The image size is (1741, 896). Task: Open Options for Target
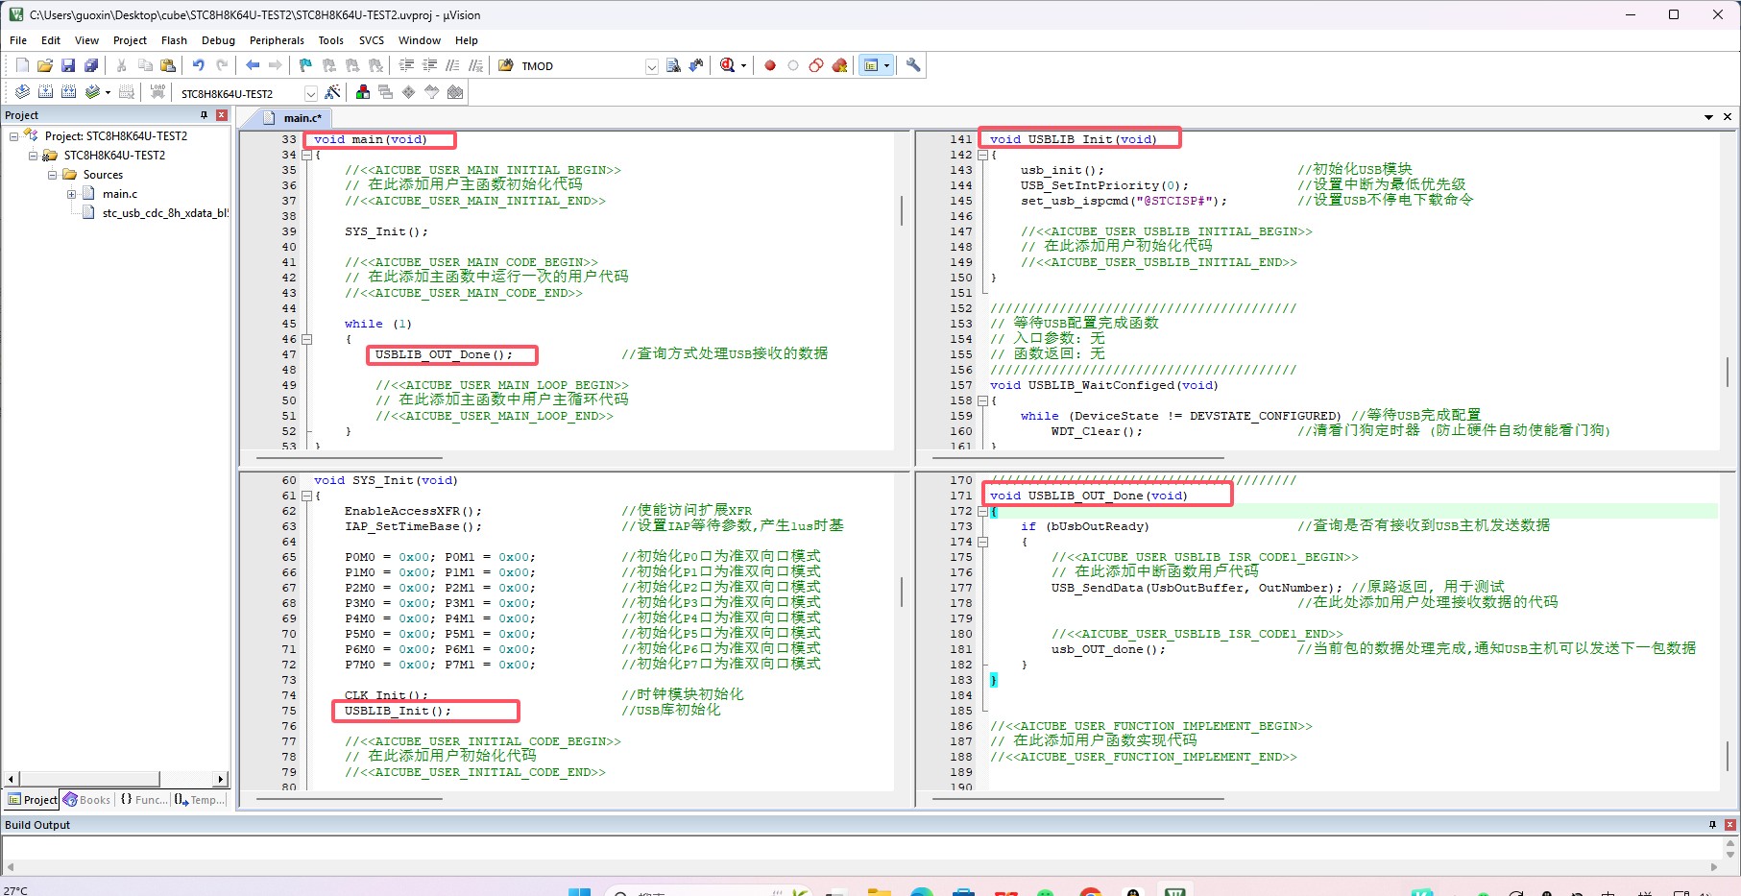tap(332, 92)
